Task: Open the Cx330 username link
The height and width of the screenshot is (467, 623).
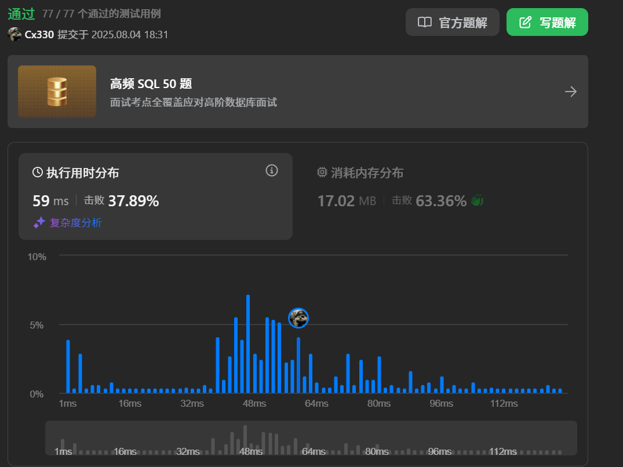Action: coord(39,35)
